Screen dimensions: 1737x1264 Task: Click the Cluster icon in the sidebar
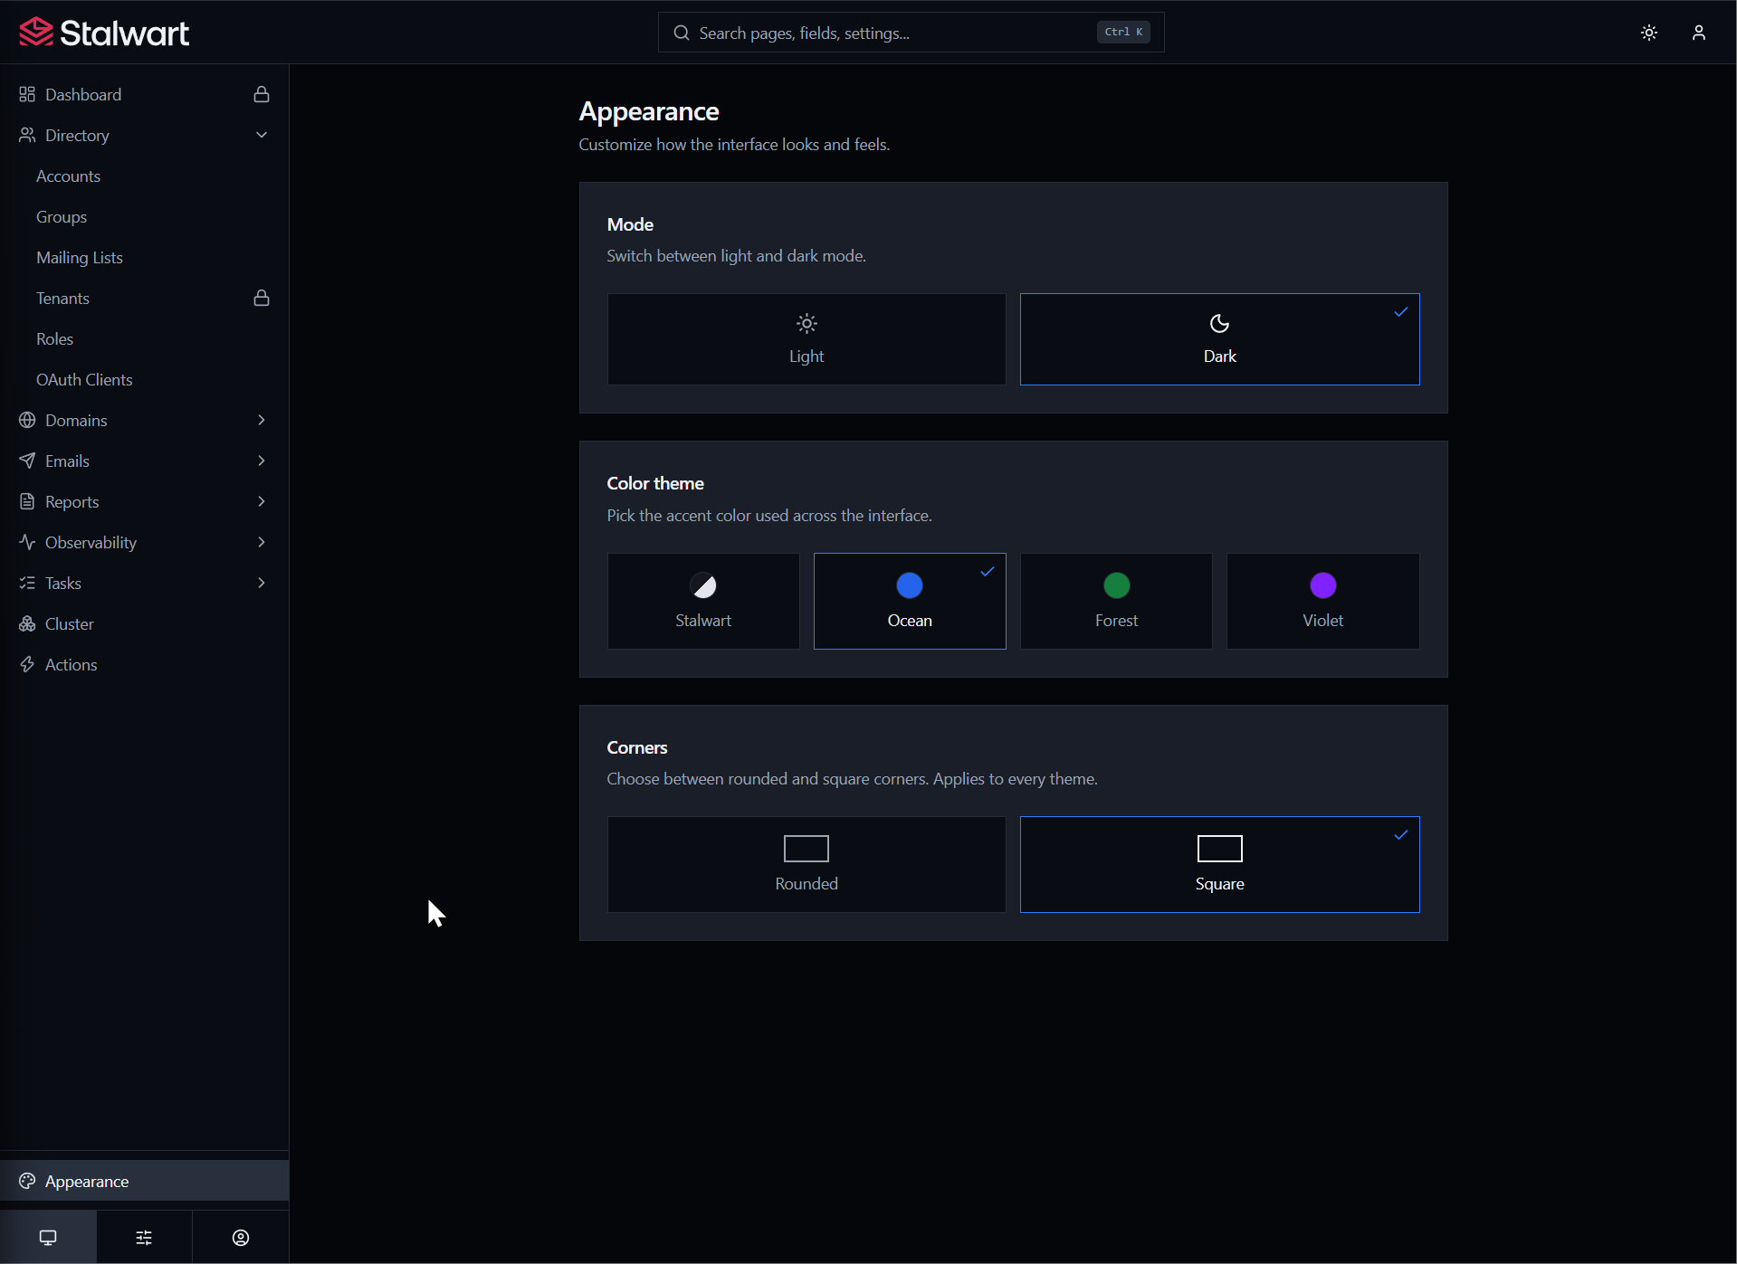tap(27, 623)
